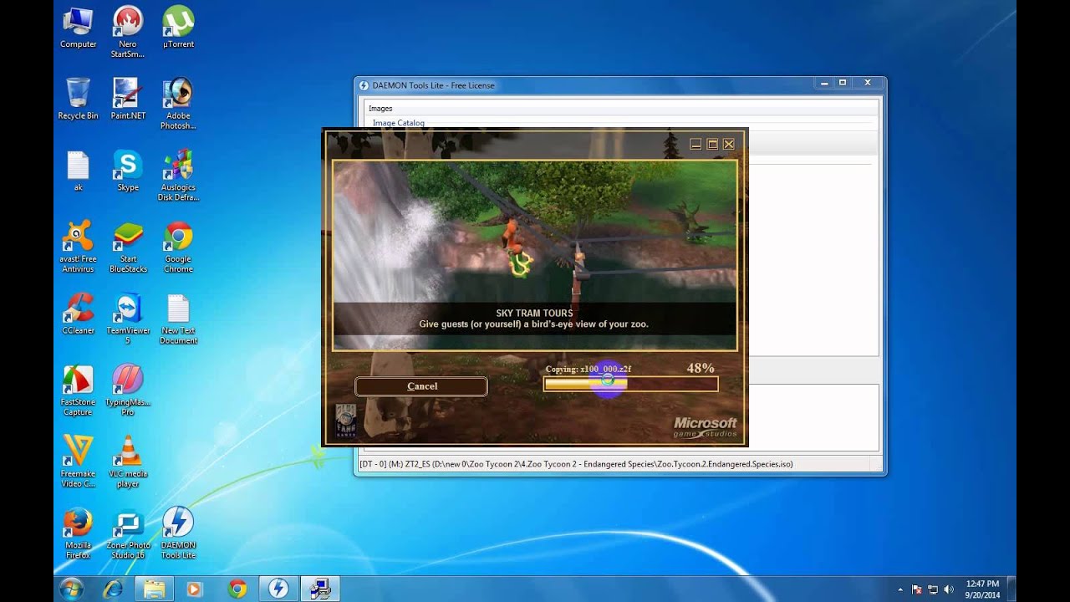Cancel the Zoo Tycoon installation
This screenshot has width=1070, height=602.
(x=421, y=386)
